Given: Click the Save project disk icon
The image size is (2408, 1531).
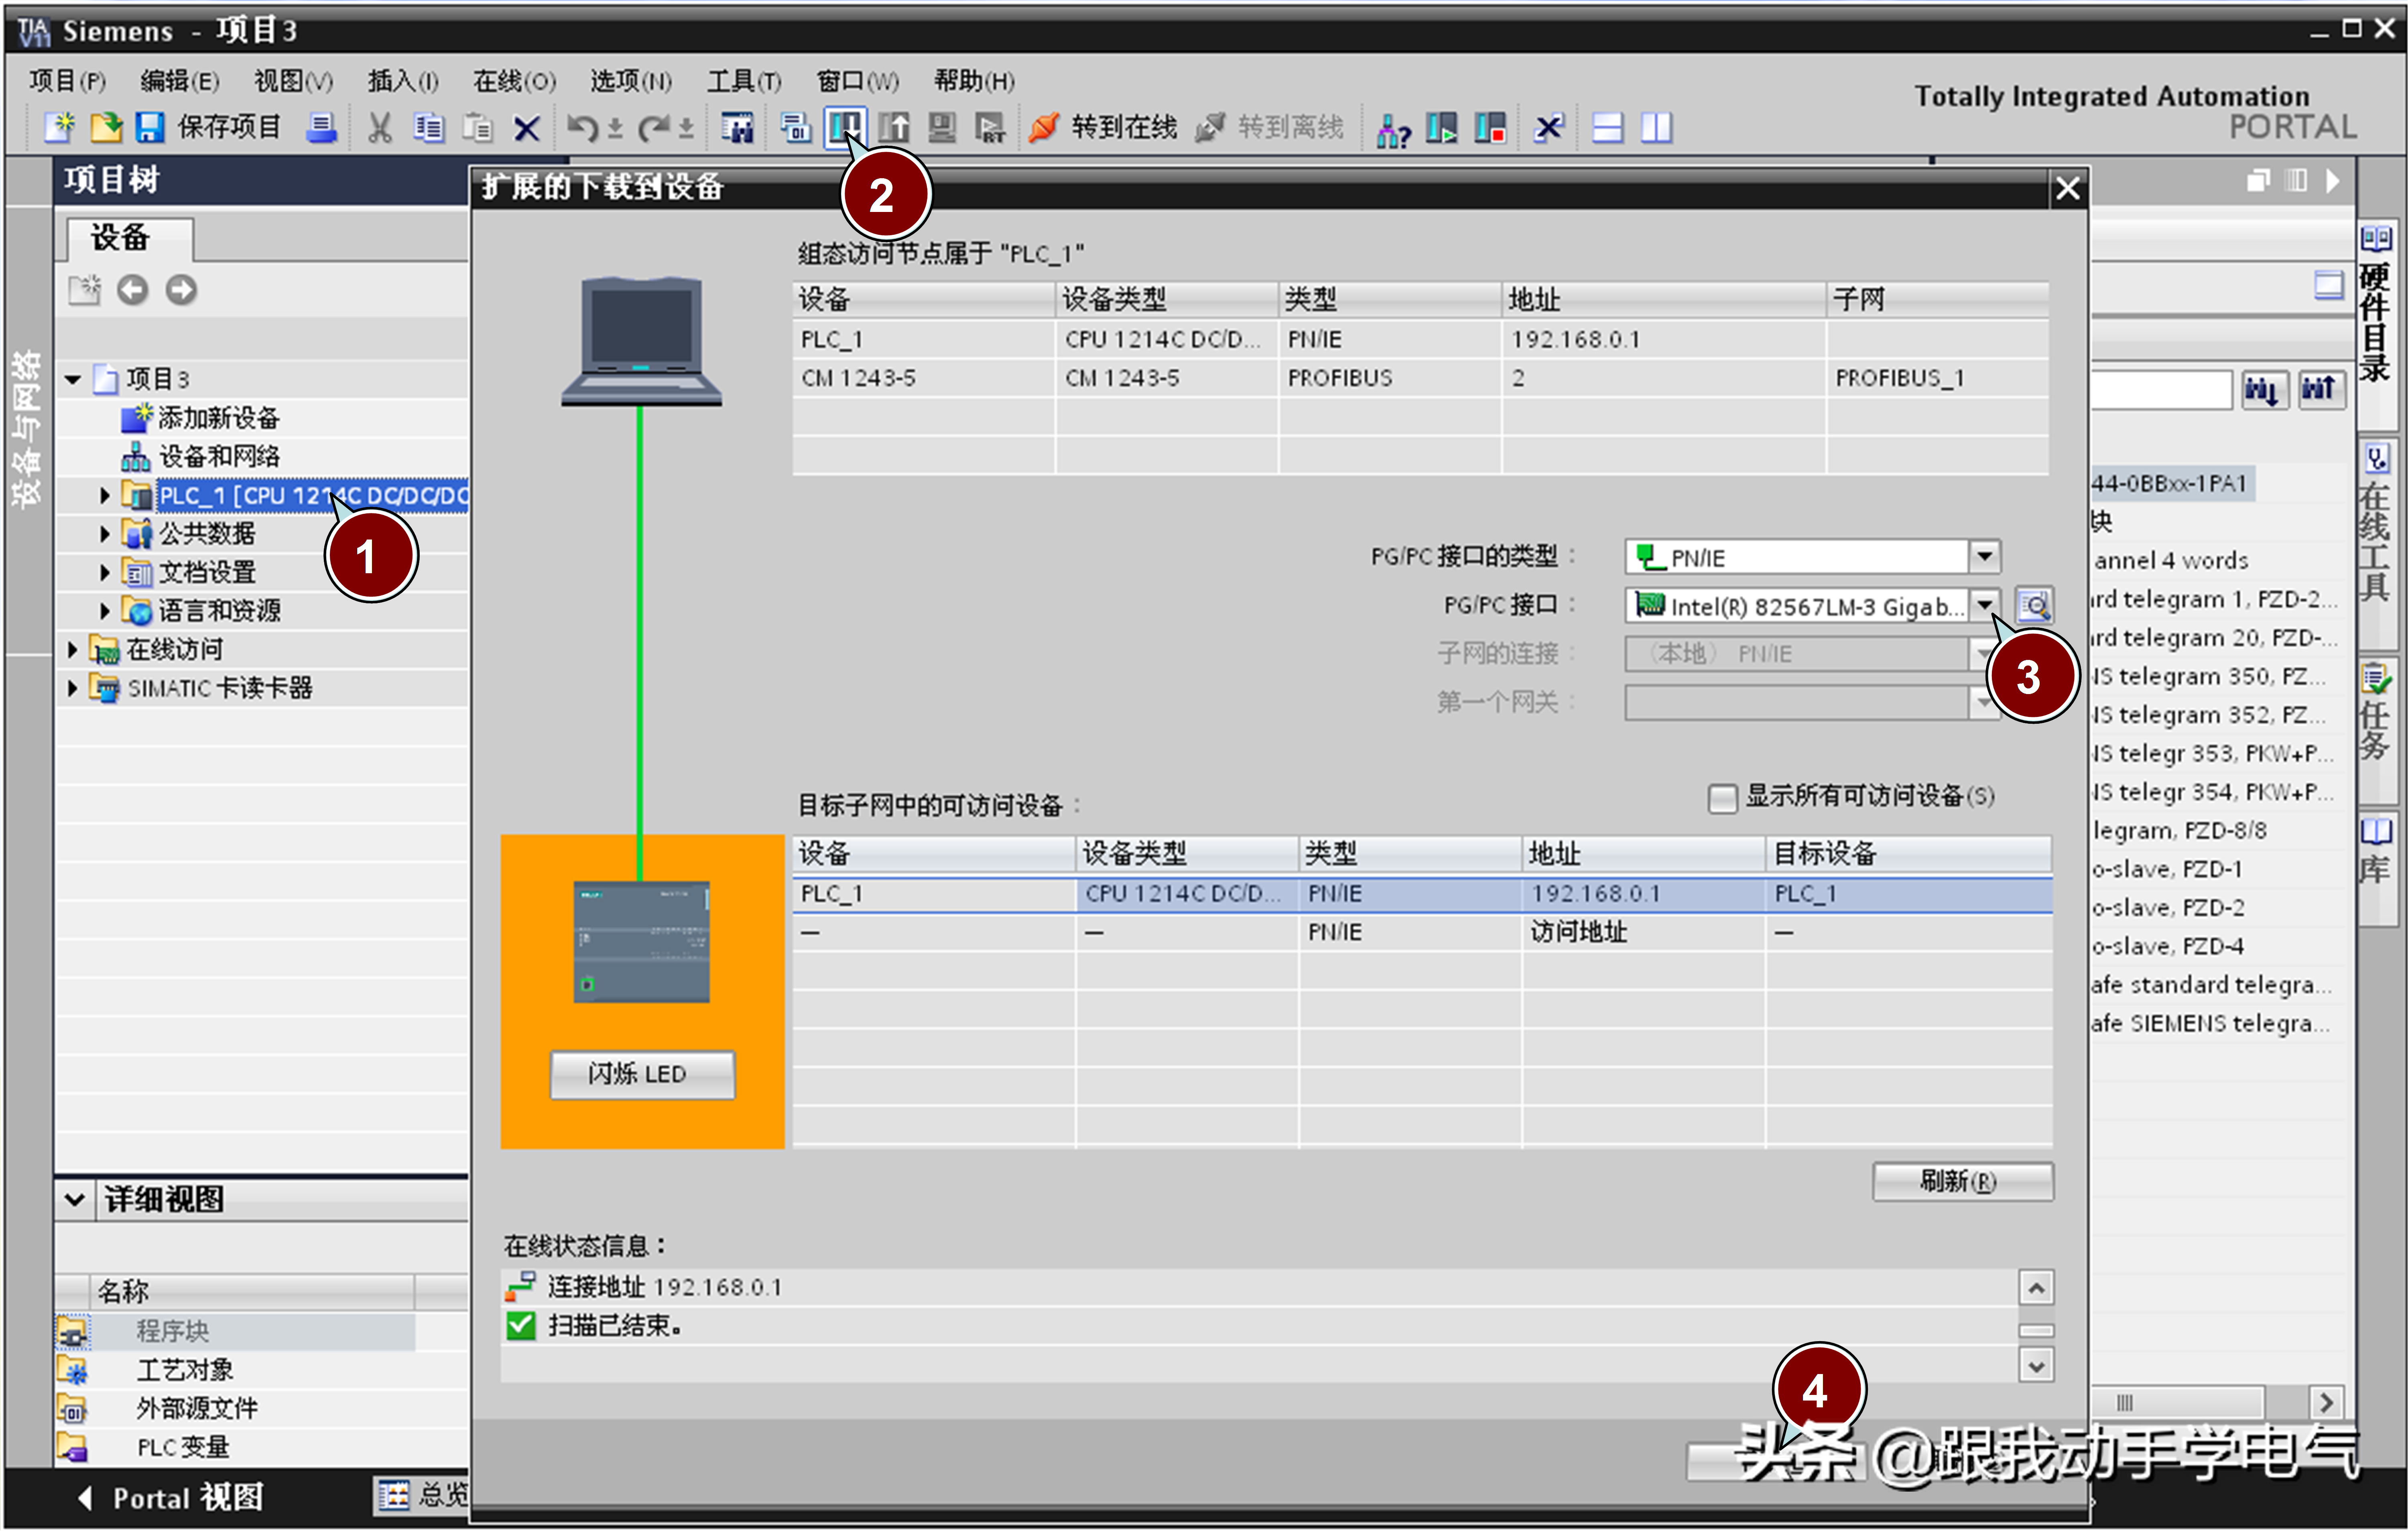Looking at the screenshot, I should click(x=150, y=127).
